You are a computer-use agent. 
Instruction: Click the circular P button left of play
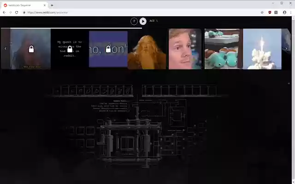pyautogui.click(x=134, y=21)
